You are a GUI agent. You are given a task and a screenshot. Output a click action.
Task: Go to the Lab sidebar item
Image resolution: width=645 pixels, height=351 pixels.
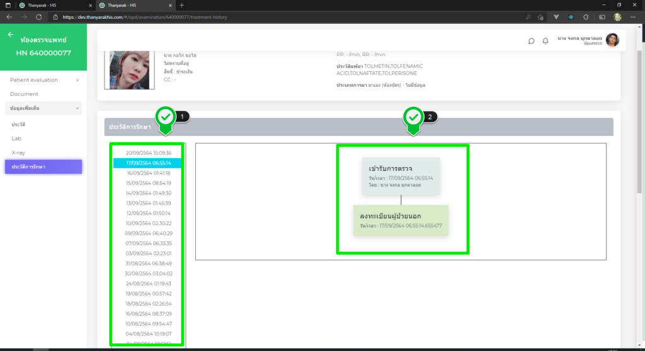coord(17,139)
